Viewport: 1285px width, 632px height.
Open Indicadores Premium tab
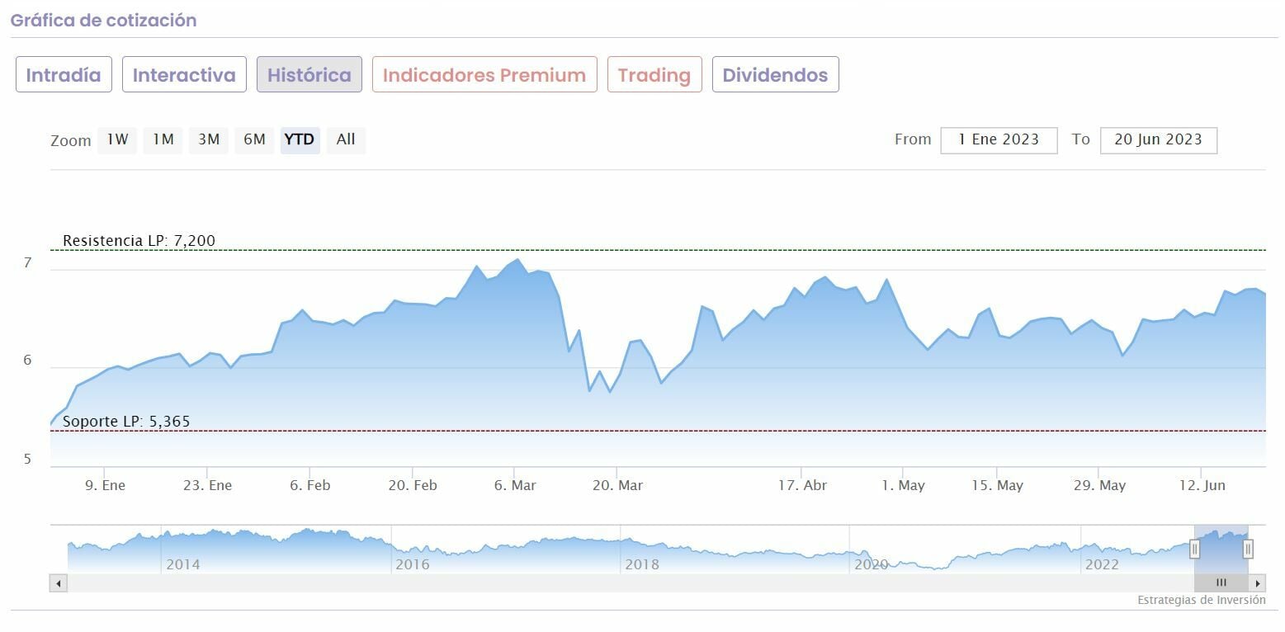pyautogui.click(x=484, y=75)
